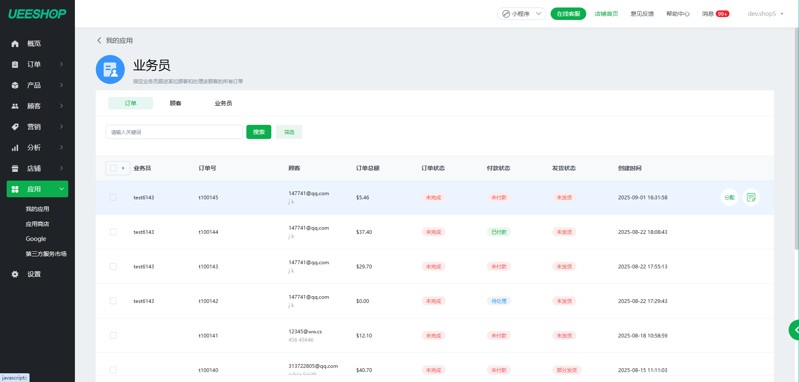Open the 小程序 dropdown in top bar

[521, 14]
